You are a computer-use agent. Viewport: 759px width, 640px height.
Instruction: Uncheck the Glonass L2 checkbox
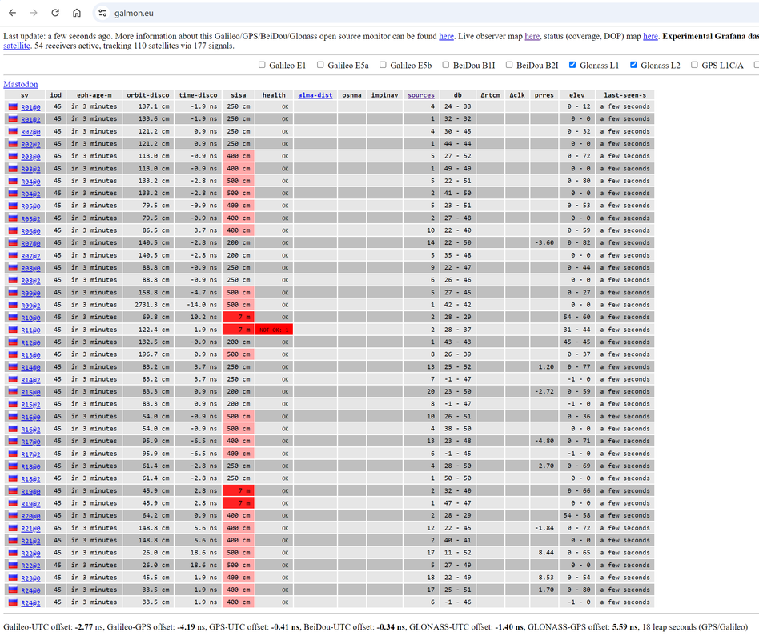coord(633,65)
